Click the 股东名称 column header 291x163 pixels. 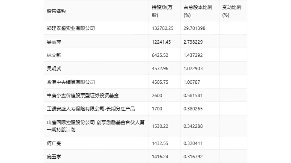pyautogui.click(x=56, y=11)
